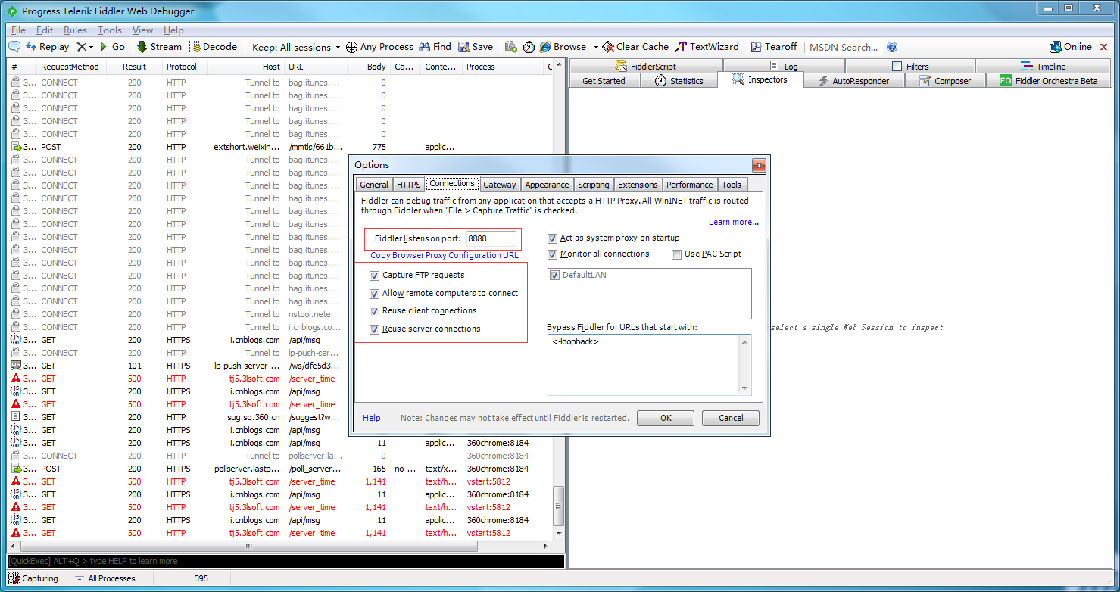
Task: Toggle Allow remote computers to connect
Action: coord(375,294)
